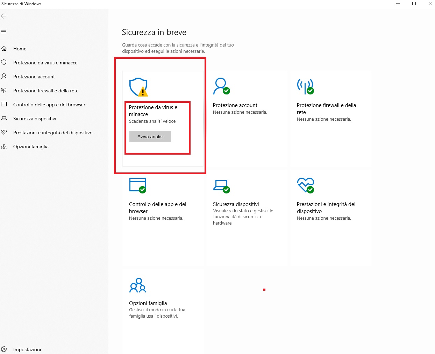Click the firewall network tile icon
Image resolution: width=435 pixels, height=354 pixels.
[x=306, y=86]
